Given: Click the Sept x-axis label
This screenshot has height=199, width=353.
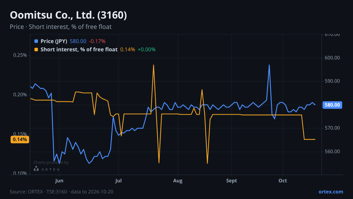Looking at the screenshot, I should [x=232, y=181].
